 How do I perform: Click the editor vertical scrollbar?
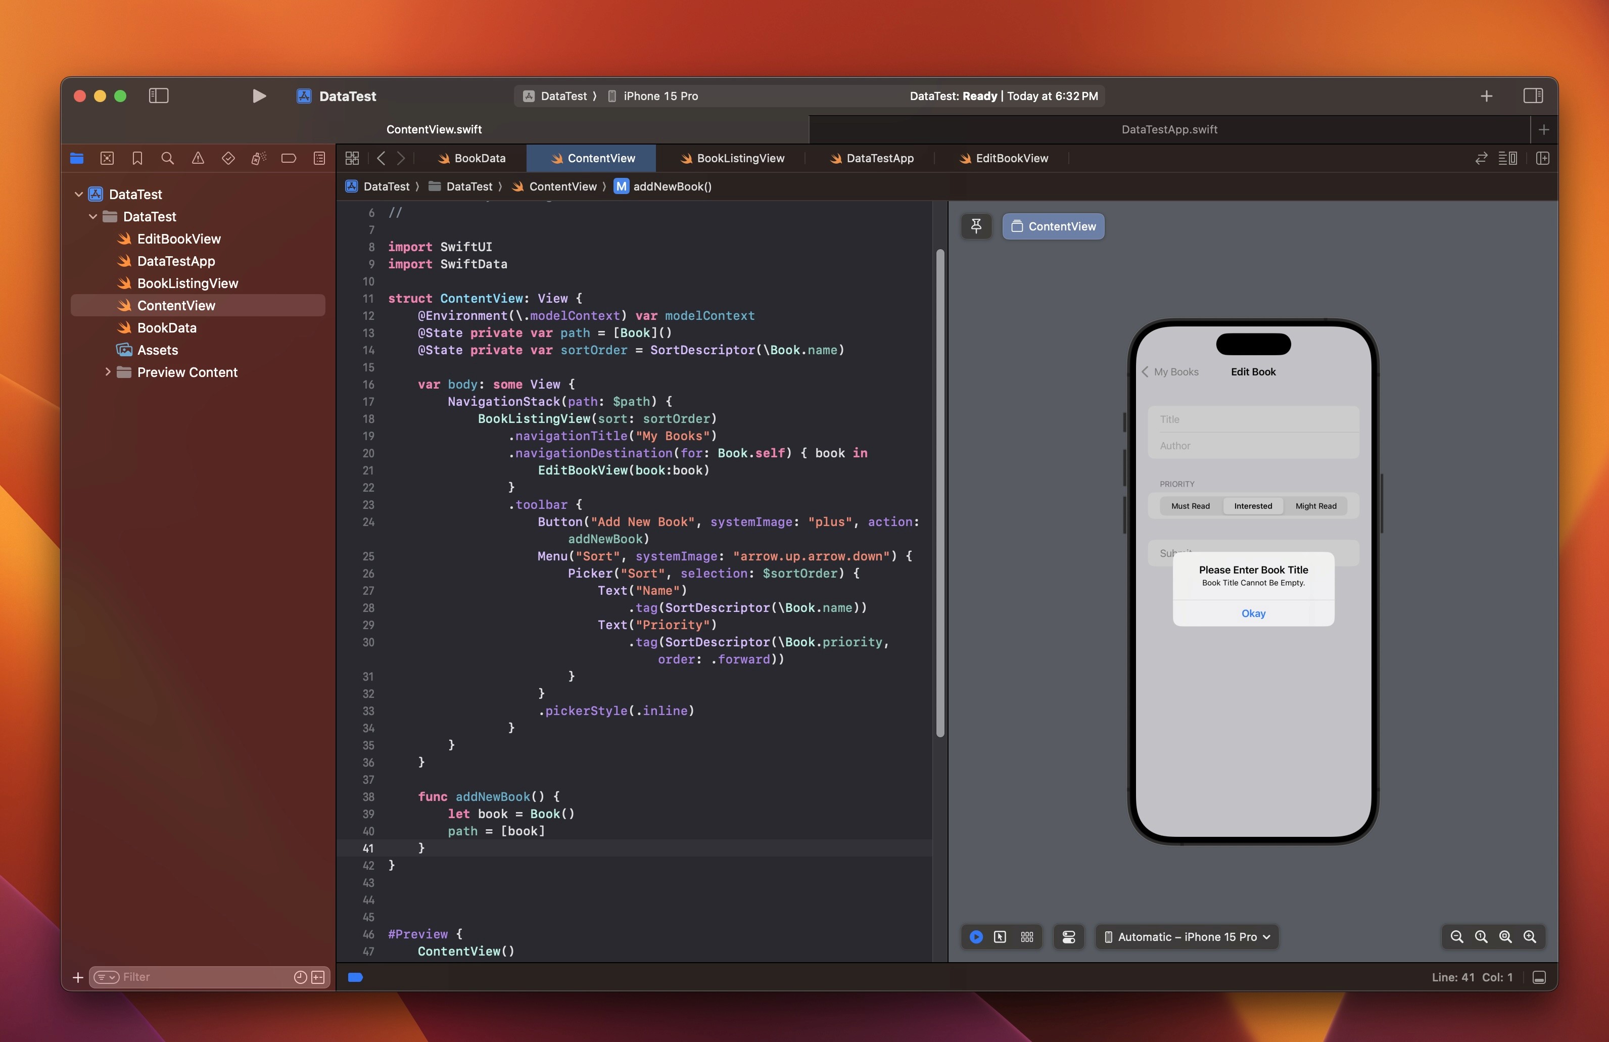pyautogui.click(x=940, y=494)
